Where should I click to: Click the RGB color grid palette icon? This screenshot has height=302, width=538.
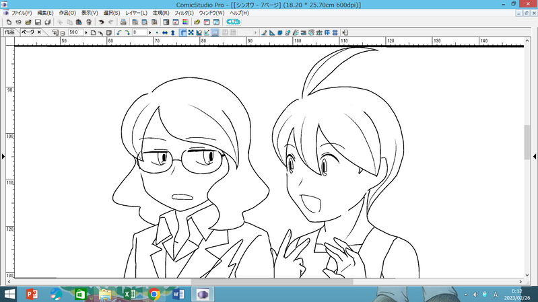(x=185, y=22)
